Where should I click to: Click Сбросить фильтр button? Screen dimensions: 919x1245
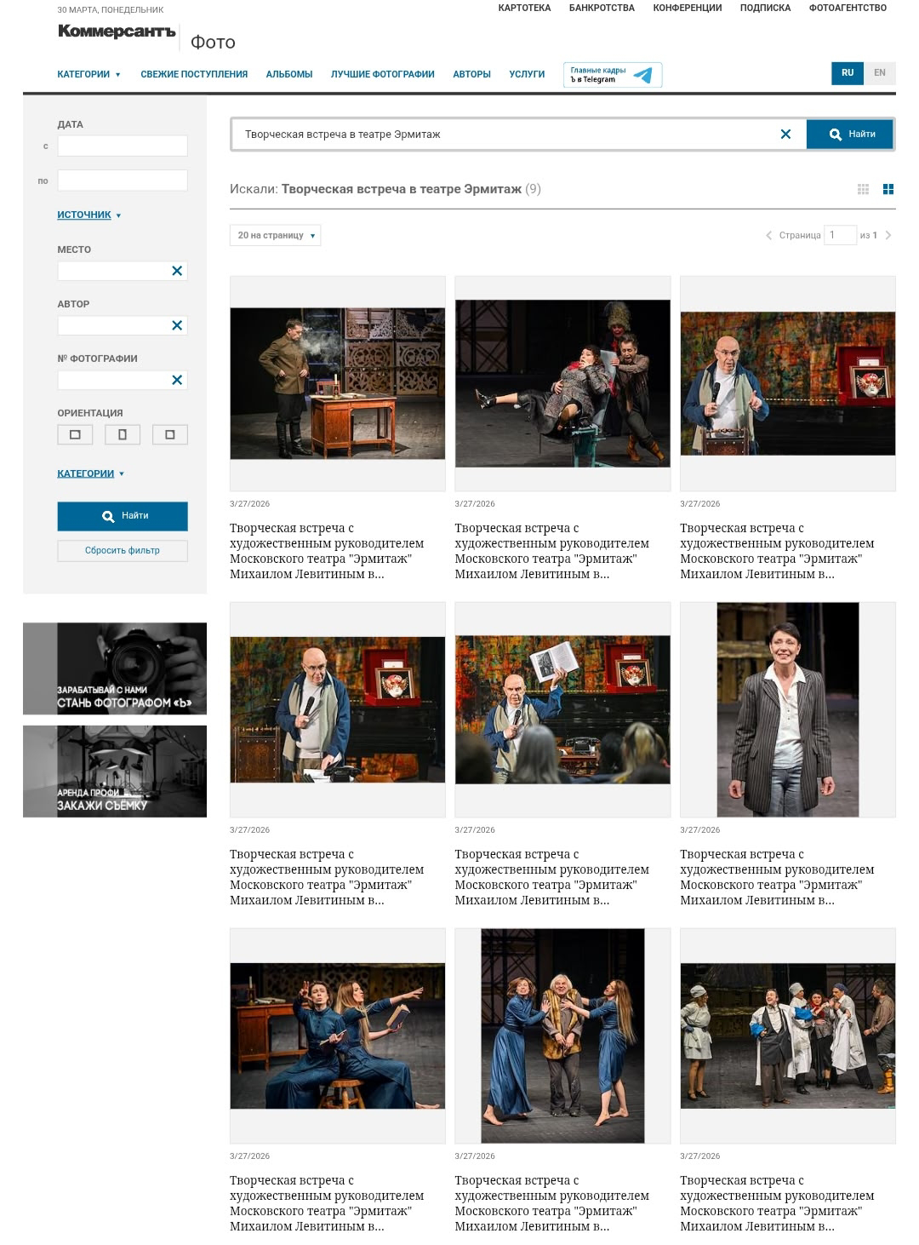pyautogui.click(x=123, y=550)
